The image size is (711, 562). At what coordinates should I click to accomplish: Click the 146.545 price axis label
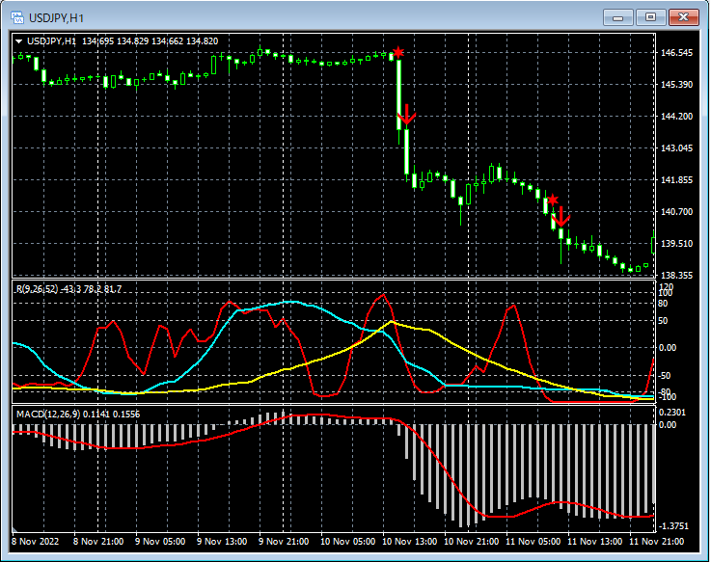(676, 53)
